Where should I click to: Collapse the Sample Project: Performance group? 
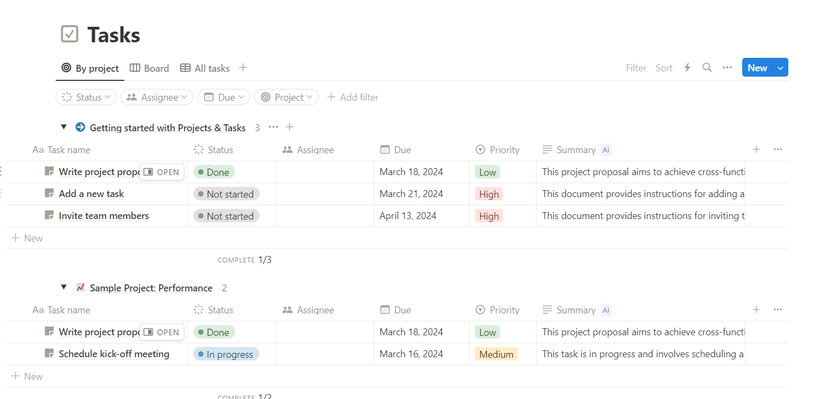click(64, 287)
